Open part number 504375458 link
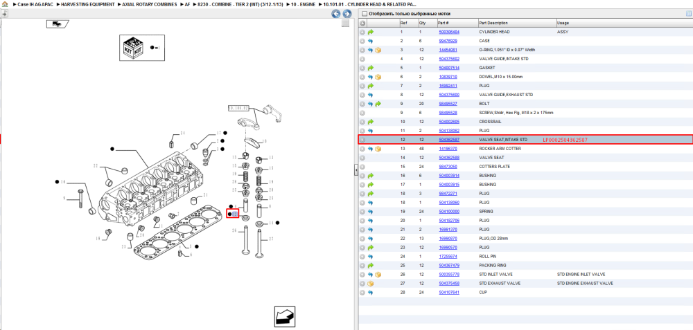 coord(448,283)
